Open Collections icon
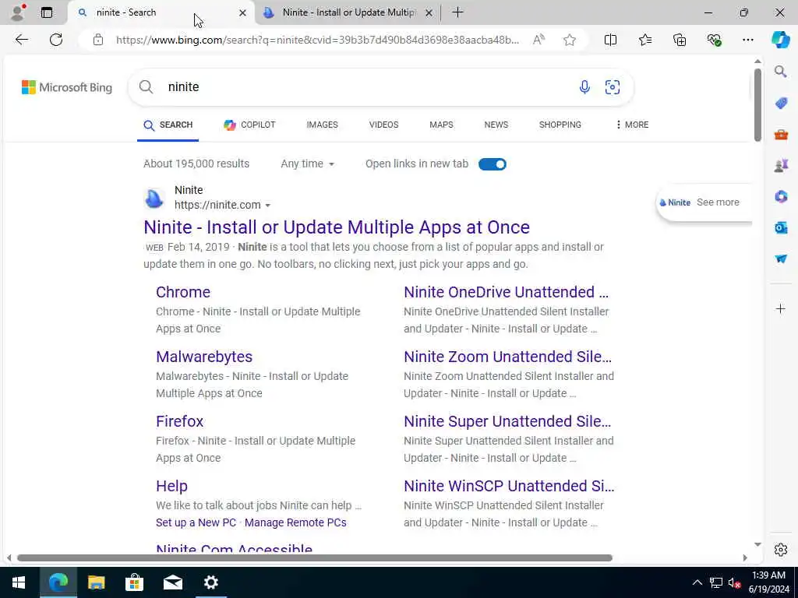 click(680, 40)
